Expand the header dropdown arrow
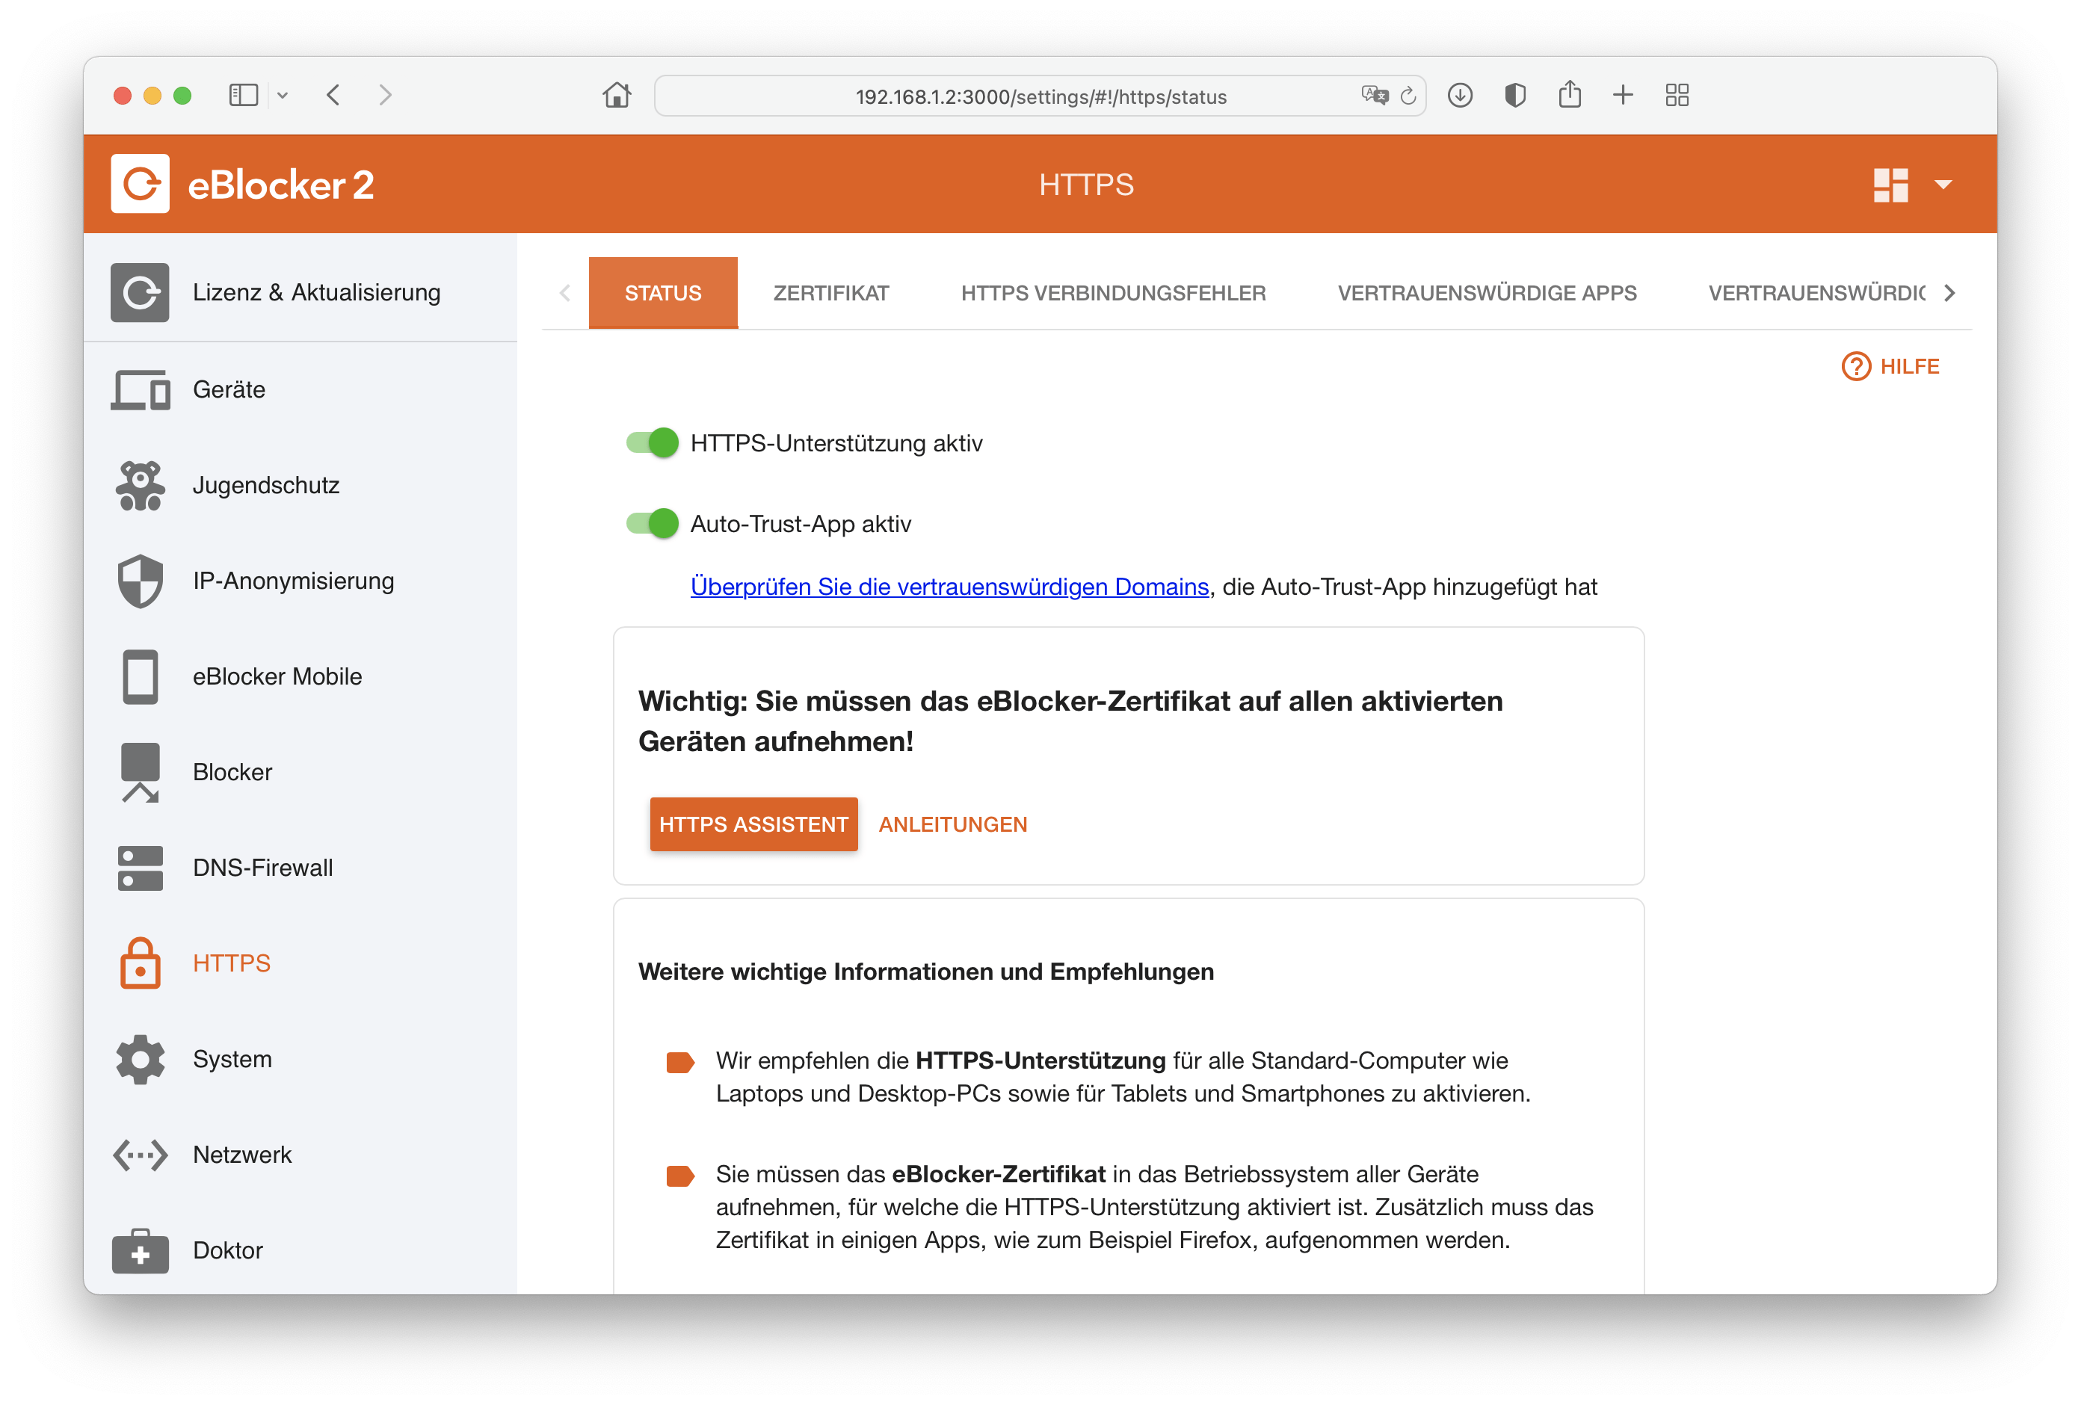The width and height of the screenshot is (2081, 1405). (x=1942, y=185)
